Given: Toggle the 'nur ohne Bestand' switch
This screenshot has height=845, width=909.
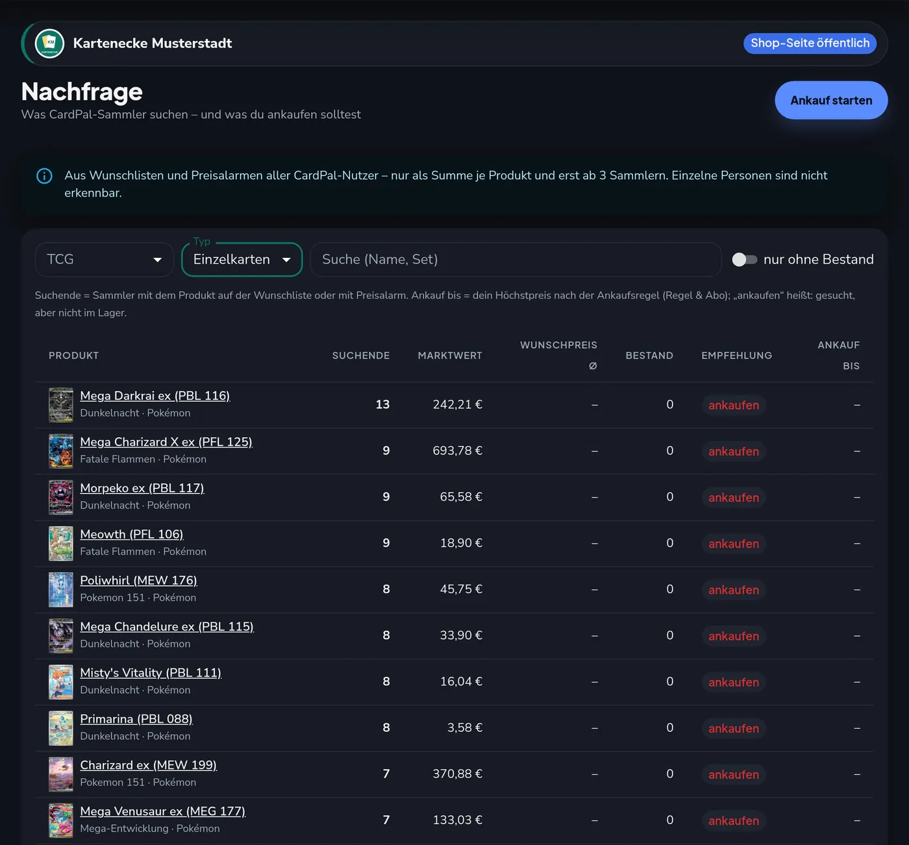Looking at the screenshot, I should tap(745, 260).
